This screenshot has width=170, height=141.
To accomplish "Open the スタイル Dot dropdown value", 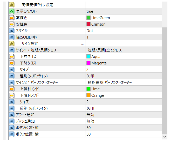I will click(90, 31).
